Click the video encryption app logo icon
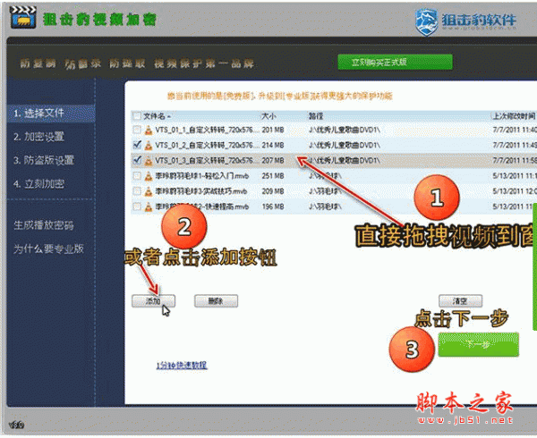Viewport: 537px width, 438px height. tap(23, 17)
